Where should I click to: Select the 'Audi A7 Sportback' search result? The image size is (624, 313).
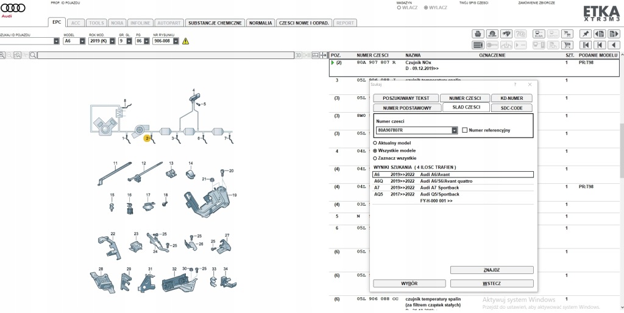coord(439,188)
